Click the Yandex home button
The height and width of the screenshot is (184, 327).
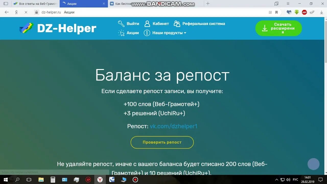[x=16, y=12]
